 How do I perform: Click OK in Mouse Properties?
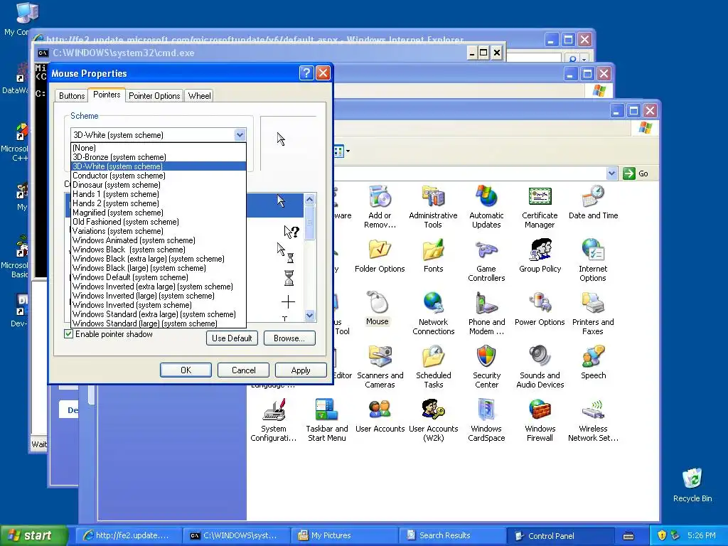pyautogui.click(x=186, y=370)
